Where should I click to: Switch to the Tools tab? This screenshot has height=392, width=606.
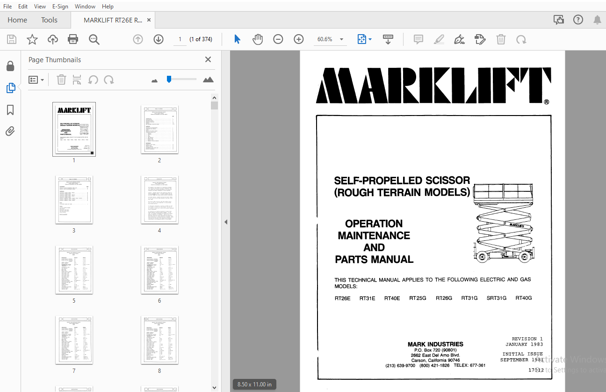pos(49,20)
